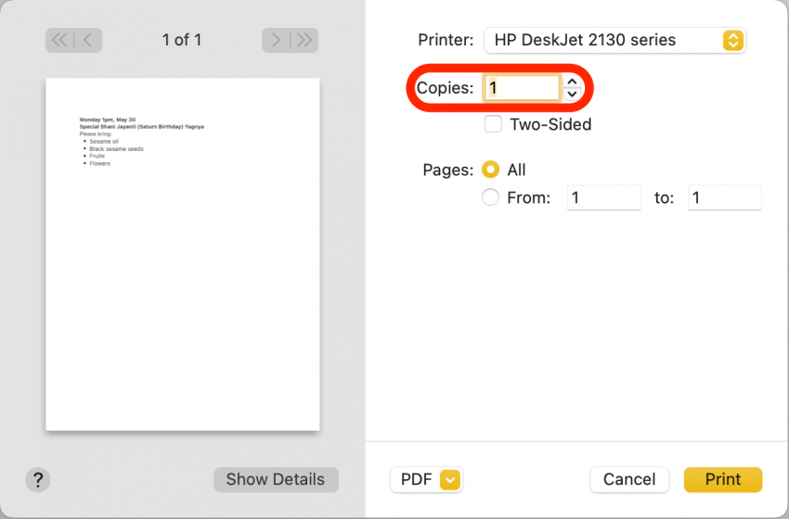Open help with the question mark button

[37, 479]
